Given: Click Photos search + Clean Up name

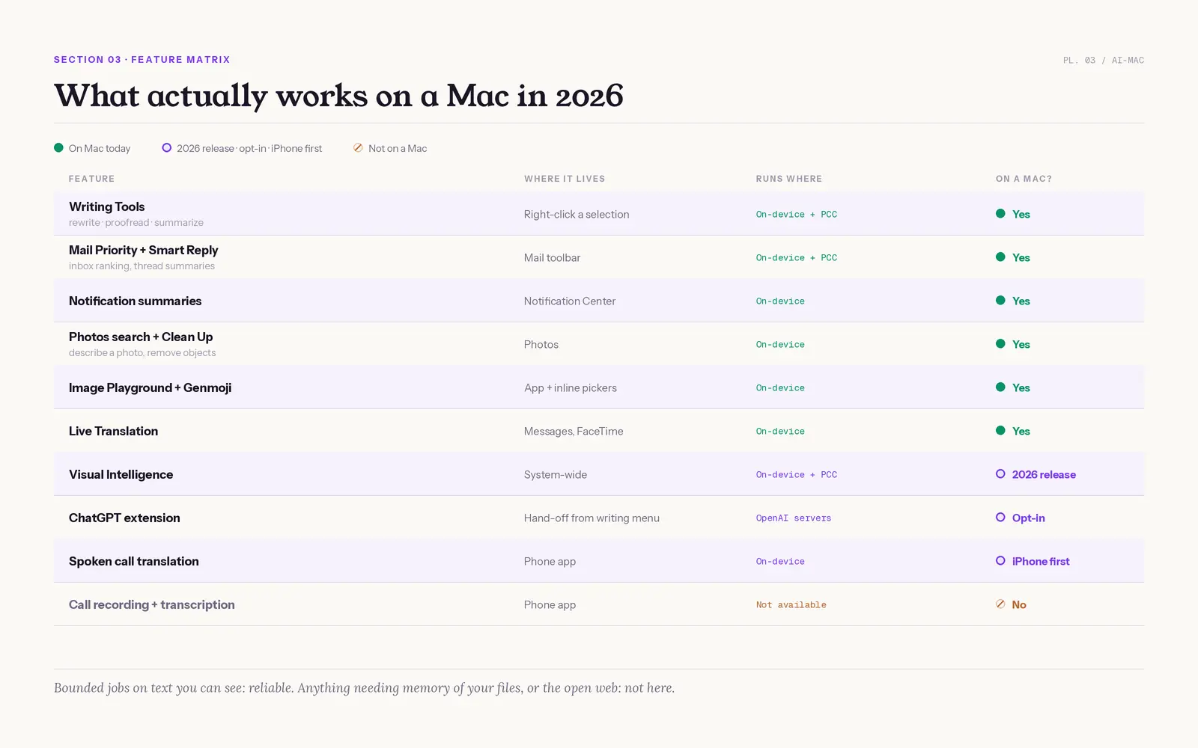Looking at the screenshot, I should click(141, 337).
